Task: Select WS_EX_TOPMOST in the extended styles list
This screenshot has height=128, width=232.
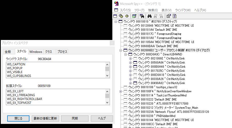Action: click(19, 103)
